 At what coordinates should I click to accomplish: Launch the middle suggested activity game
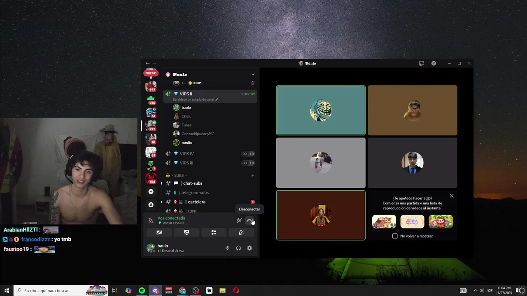412,222
